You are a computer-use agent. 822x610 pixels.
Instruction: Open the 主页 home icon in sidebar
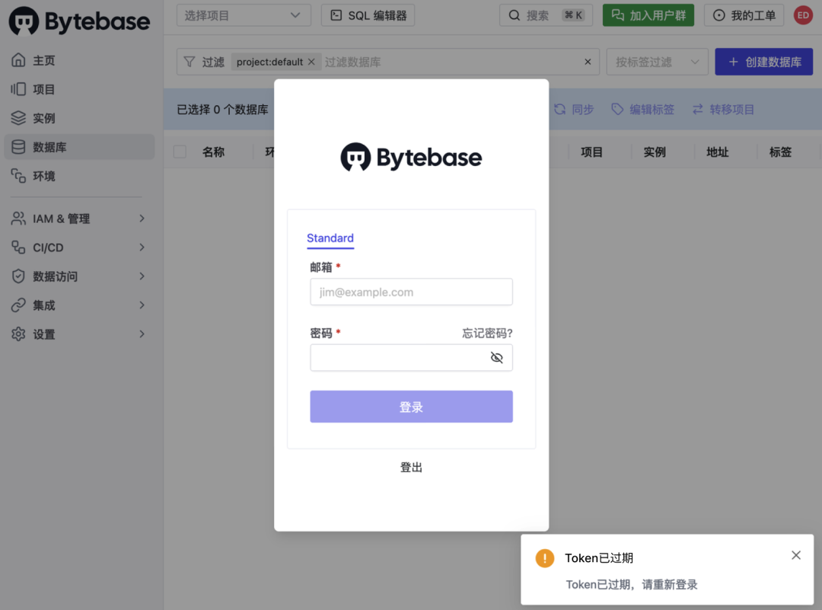pyautogui.click(x=18, y=60)
